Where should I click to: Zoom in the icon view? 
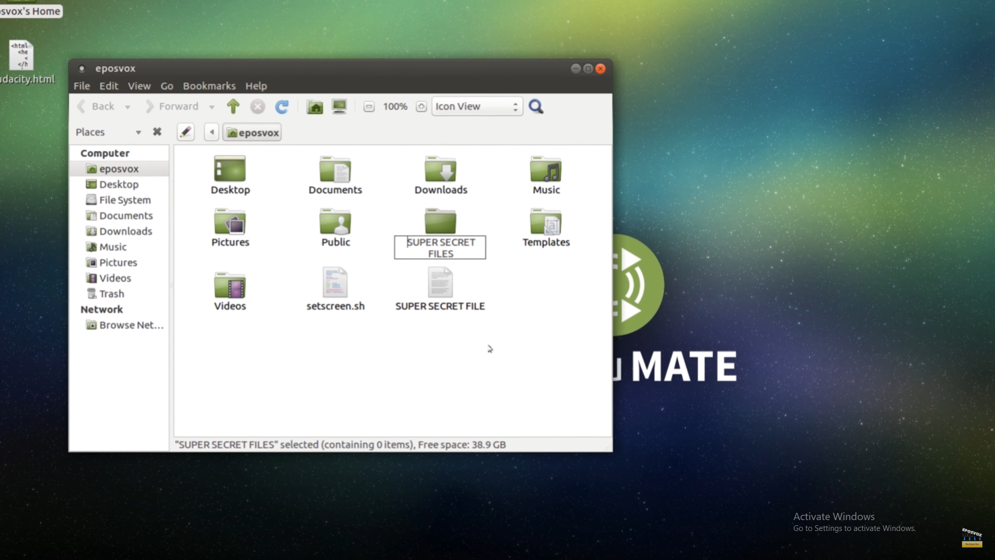421,107
